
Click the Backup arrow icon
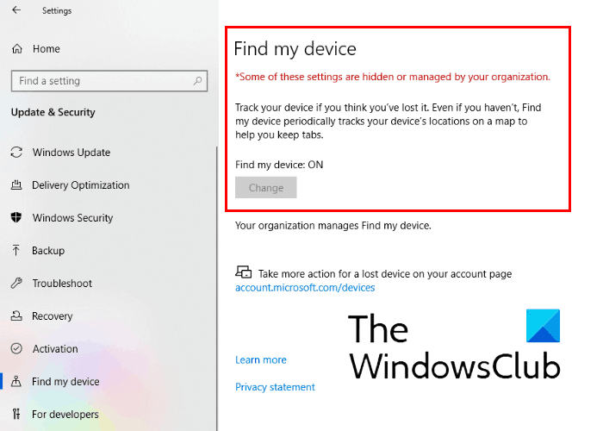16,251
